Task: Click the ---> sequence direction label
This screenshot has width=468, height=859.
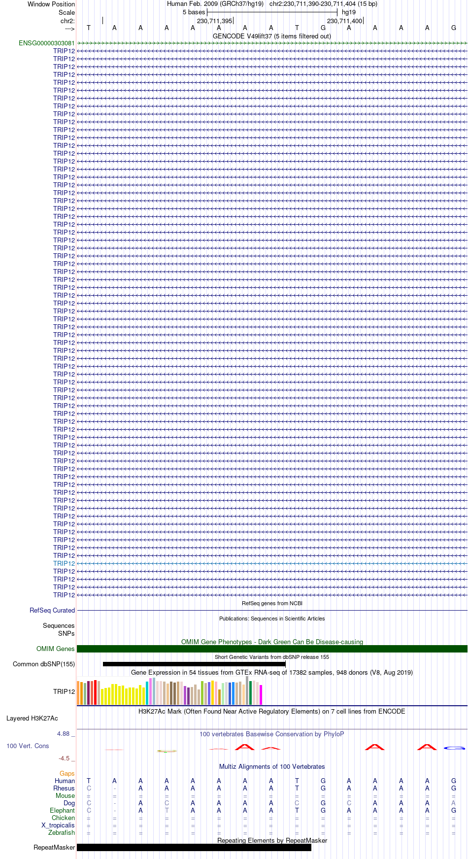Action: (69, 29)
